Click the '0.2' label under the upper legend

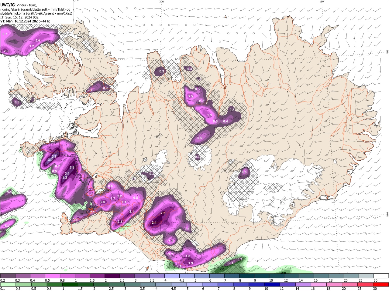click(2, 280)
